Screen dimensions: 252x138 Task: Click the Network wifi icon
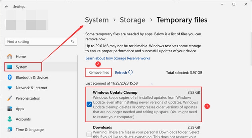[x=10, y=88]
